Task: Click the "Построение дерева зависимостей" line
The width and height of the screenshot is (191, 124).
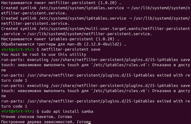Action: [46, 122]
